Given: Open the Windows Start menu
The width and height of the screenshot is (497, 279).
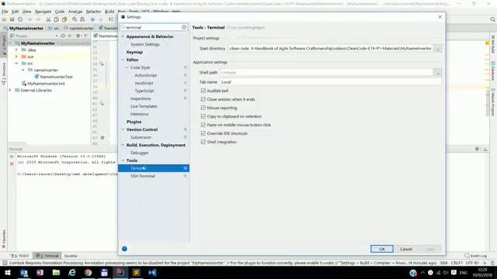Looking at the screenshot, I should (x=8, y=272).
